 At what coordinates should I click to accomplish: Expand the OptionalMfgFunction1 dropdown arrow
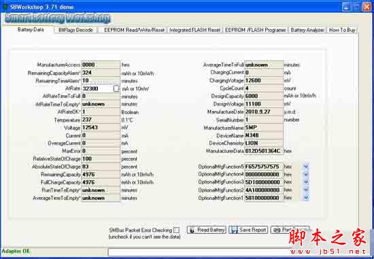[306, 198]
